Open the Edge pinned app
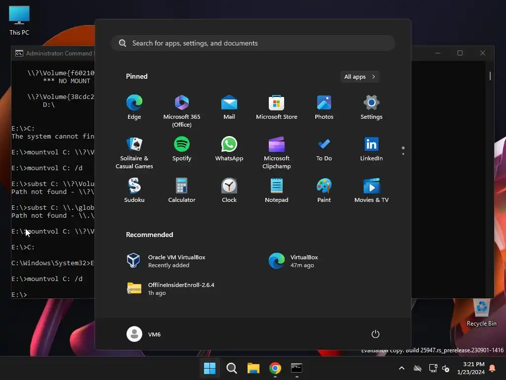Viewport: 506px width, 380px height. [x=134, y=107]
